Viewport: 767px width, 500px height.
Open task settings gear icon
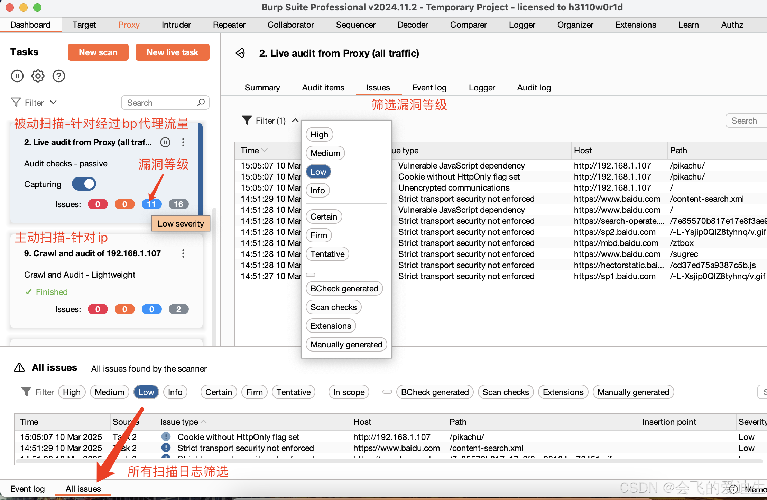(x=38, y=76)
